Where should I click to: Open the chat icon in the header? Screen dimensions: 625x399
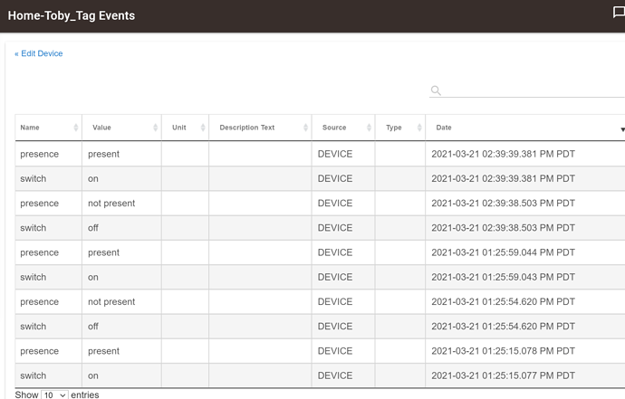(619, 13)
